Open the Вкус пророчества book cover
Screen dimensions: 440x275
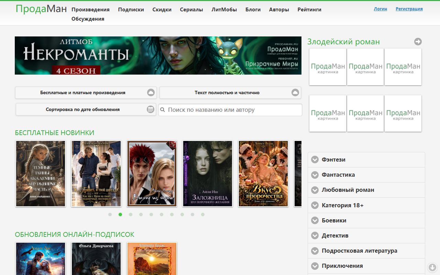263,174
